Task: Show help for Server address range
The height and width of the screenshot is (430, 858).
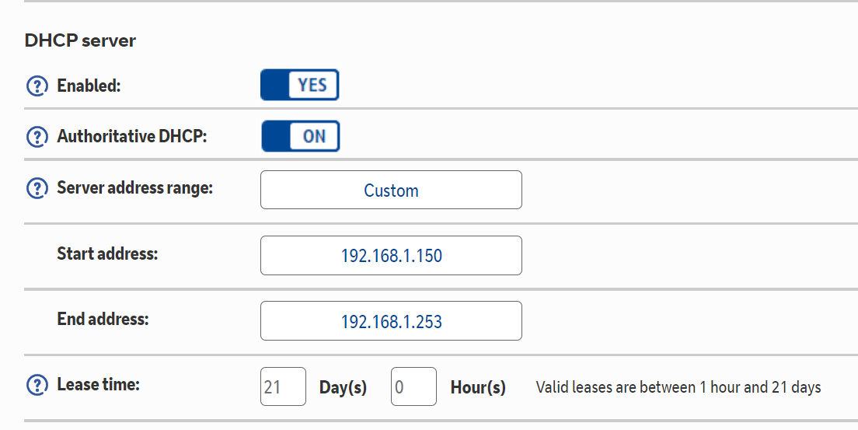Action: (37, 188)
